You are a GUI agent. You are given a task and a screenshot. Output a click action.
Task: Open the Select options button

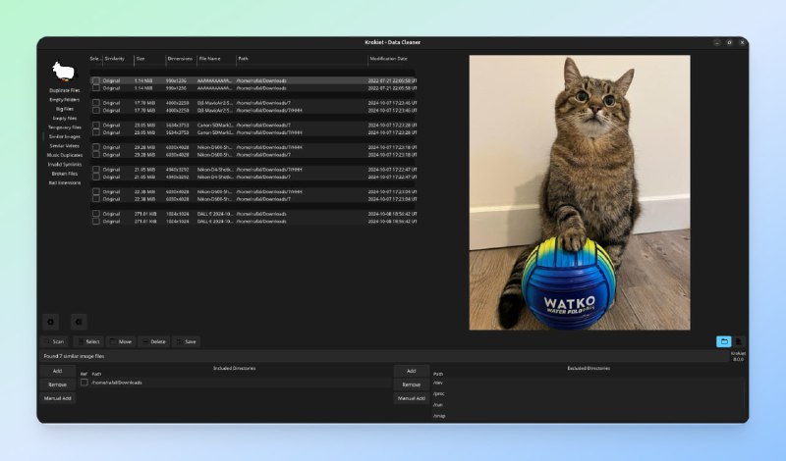coord(91,341)
